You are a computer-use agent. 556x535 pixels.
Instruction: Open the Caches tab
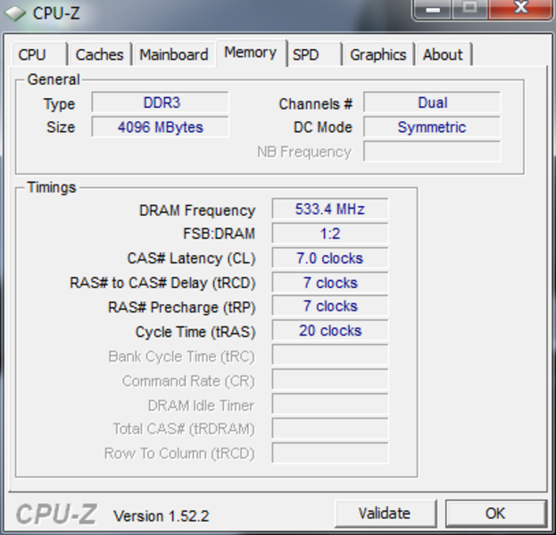coord(100,54)
